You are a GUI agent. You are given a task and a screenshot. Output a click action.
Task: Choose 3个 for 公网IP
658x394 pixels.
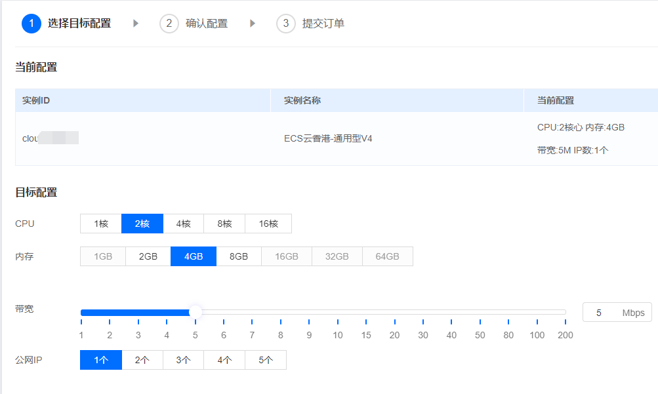183,359
